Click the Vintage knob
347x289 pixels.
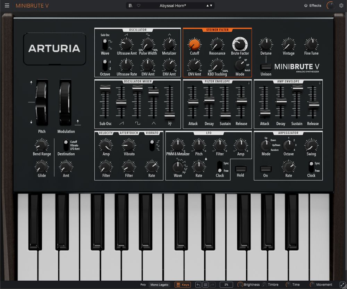pos(289,44)
